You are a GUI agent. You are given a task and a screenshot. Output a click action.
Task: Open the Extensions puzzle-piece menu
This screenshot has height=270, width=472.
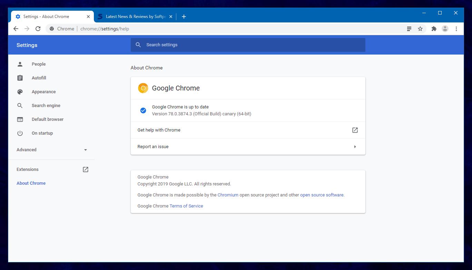point(434,29)
